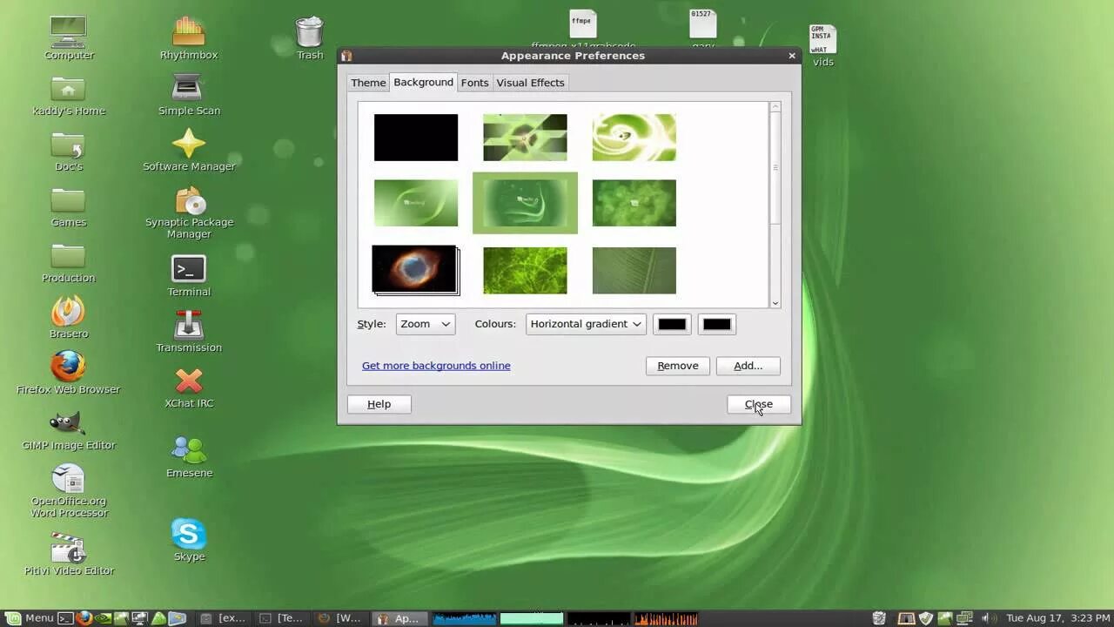Select the plain black background thumbnail
Screen dimensions: 1114x627
(x=416, y=138)
